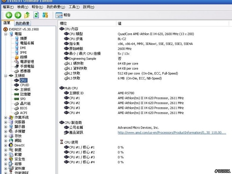Screen dimensions: 232x174
Task: Select the CPU 類型 row
Action: (x=129, y=34)
